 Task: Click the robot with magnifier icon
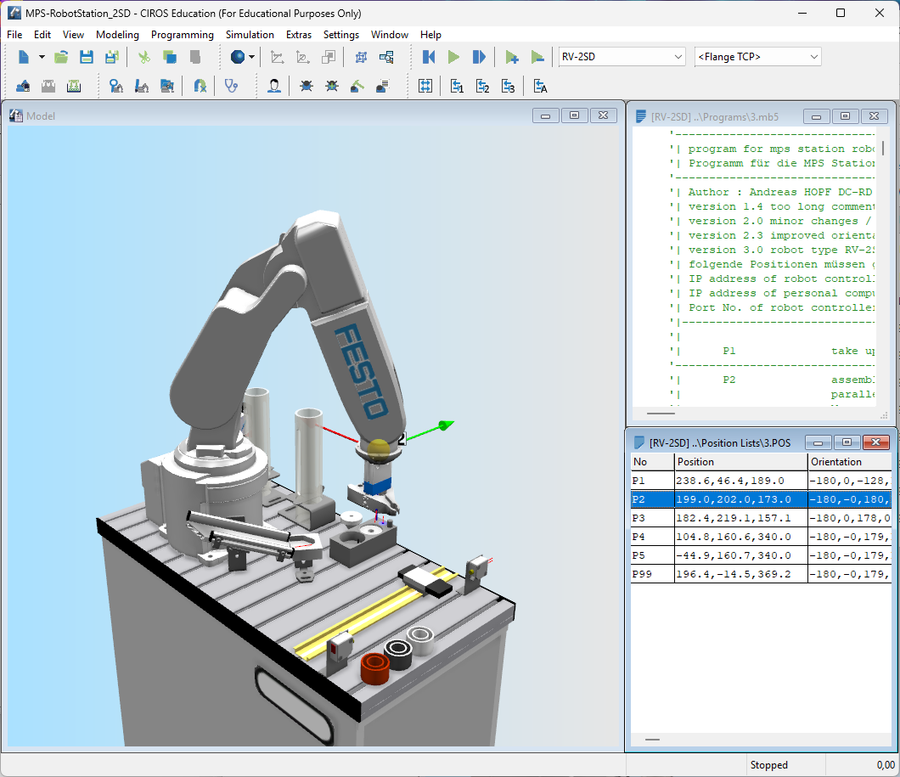(x=116, y=86)
